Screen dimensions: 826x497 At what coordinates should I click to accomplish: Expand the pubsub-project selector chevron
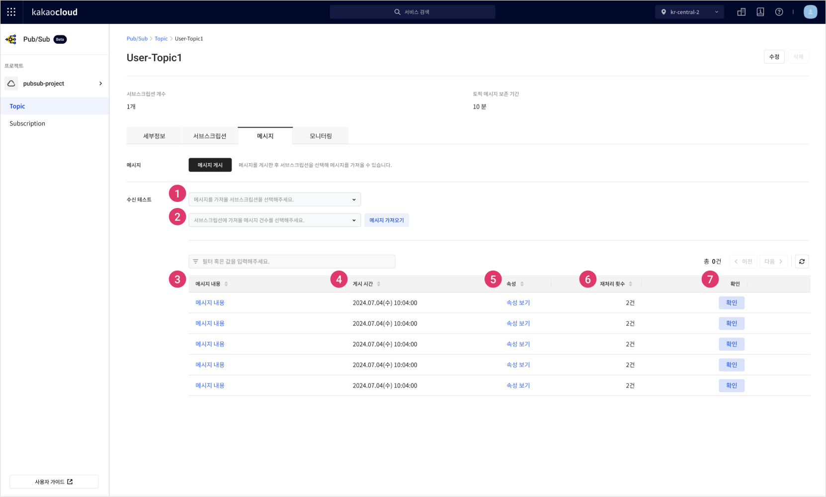pyautogui.click(x=100, y=84)
